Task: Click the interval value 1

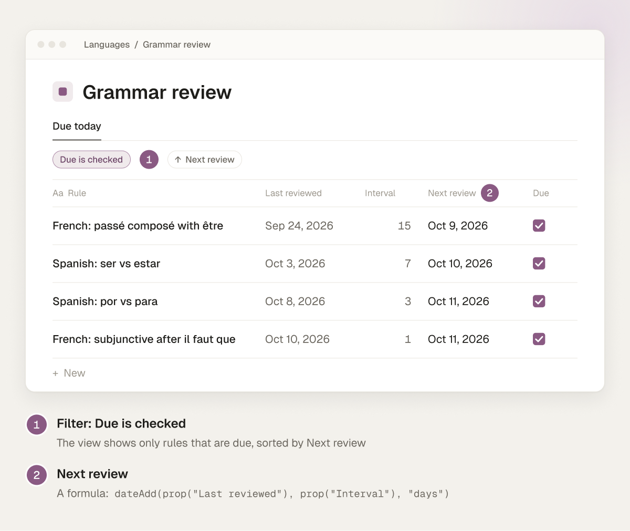Action: 408,339
